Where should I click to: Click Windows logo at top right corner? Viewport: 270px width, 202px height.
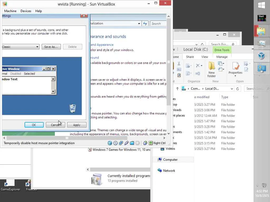tap(261, 5)
